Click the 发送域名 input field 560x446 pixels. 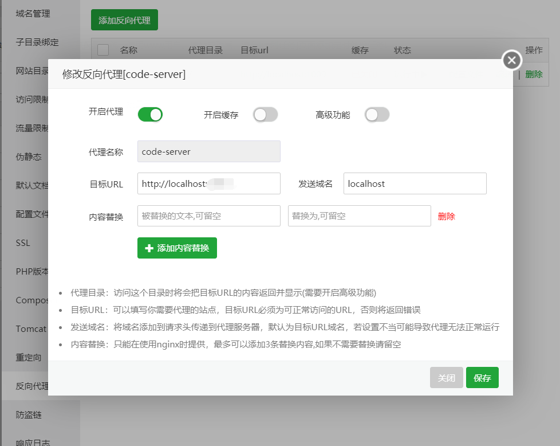(x=415, y=183)
